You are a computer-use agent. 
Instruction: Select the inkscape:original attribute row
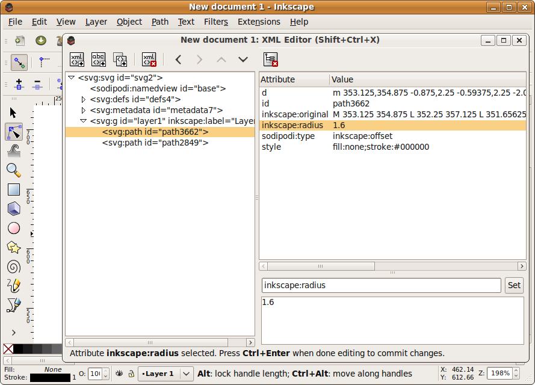click(393, 114)
